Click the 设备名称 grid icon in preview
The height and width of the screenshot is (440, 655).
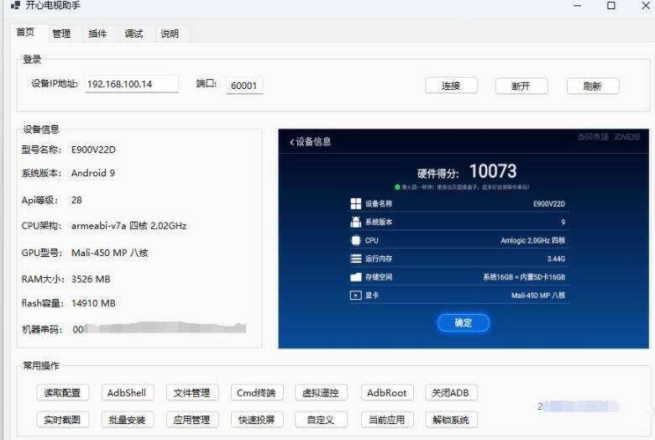point(356,203)
